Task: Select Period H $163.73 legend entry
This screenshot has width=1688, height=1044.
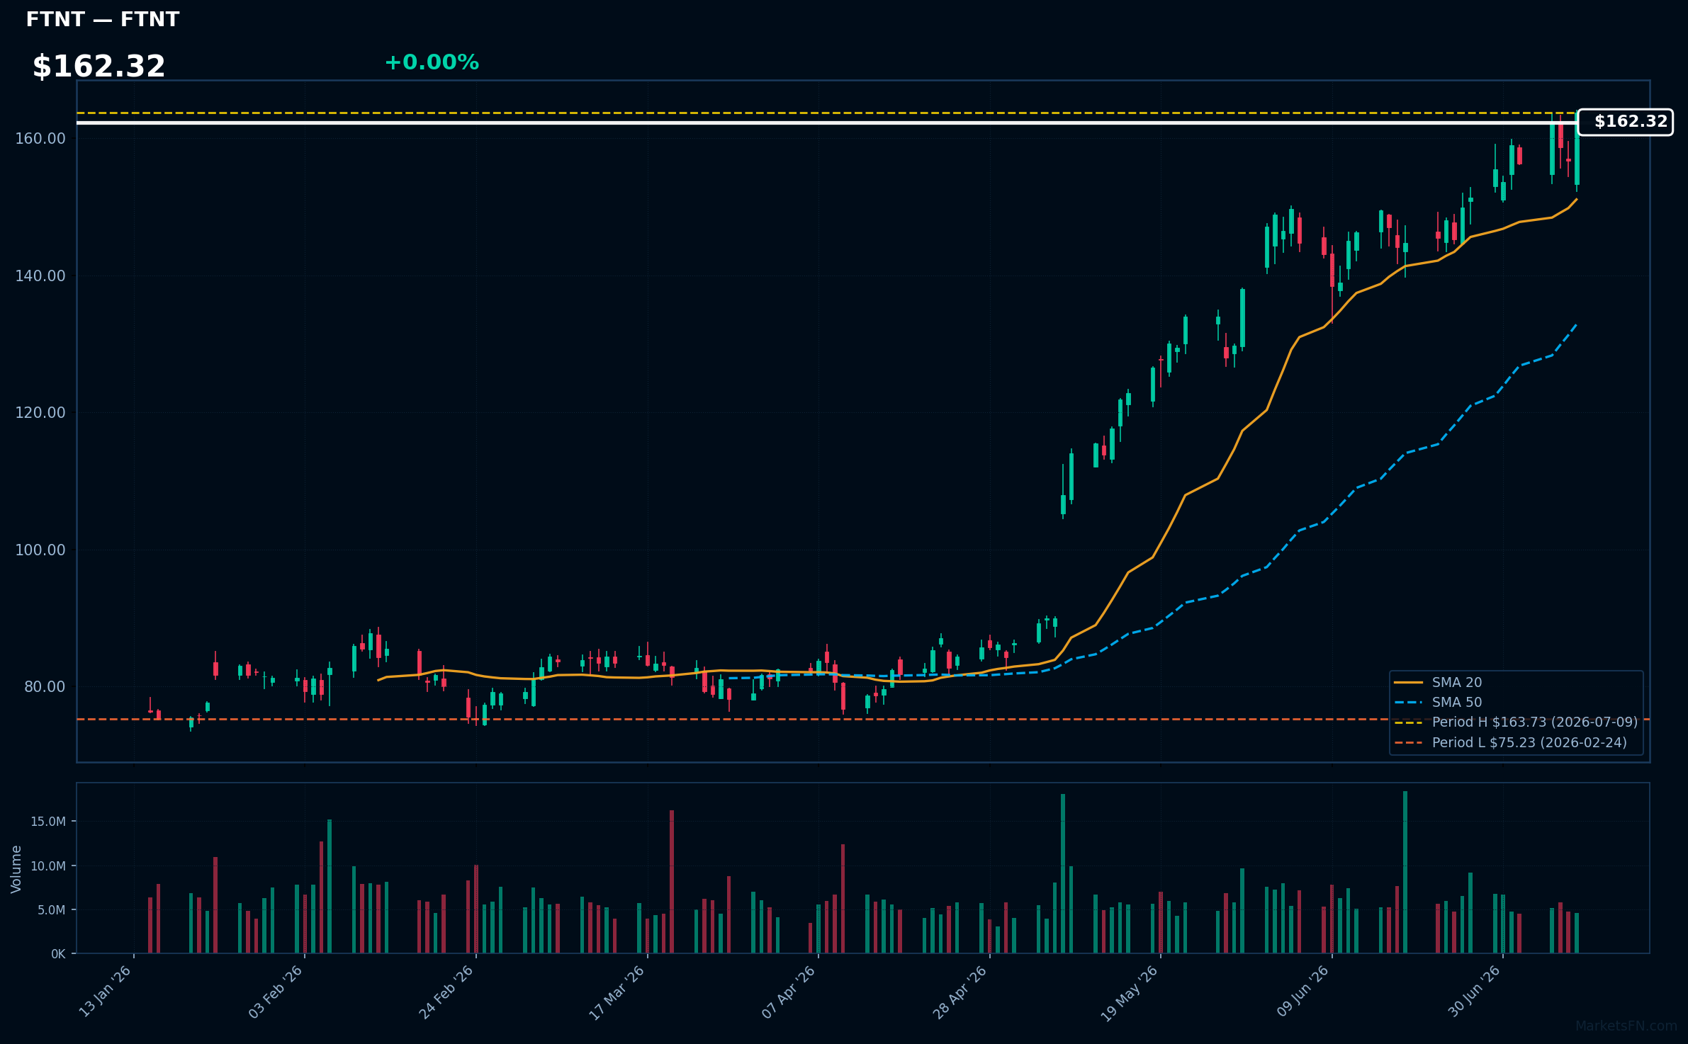Action: click(x=1516, y=722)
